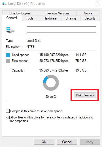Go to the Hardware tab
This screenshot has width=102, height=147.
[x=50, y=18]
